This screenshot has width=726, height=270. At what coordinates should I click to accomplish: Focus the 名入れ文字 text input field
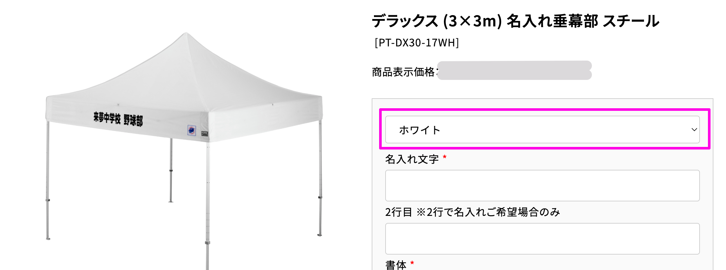542,186
